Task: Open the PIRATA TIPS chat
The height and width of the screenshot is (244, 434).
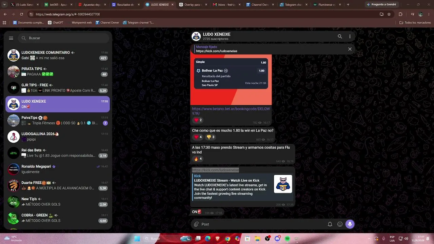Action: pyautogui.click(x=58, y=72)
